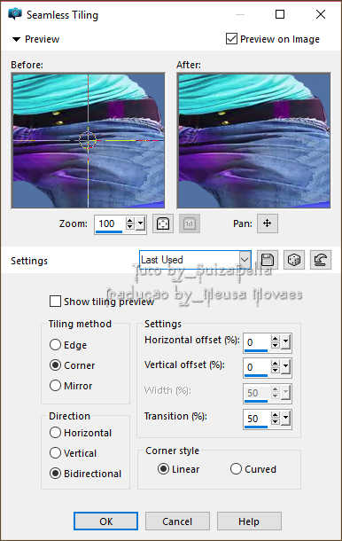Open the Transition slider drop arrow

click(x=286, y=419)
